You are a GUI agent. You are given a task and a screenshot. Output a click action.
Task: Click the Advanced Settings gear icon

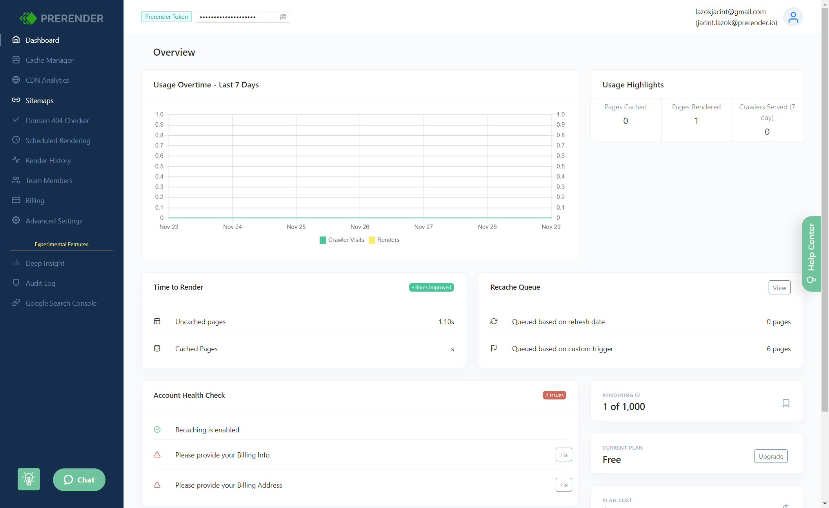click(16, 220)
